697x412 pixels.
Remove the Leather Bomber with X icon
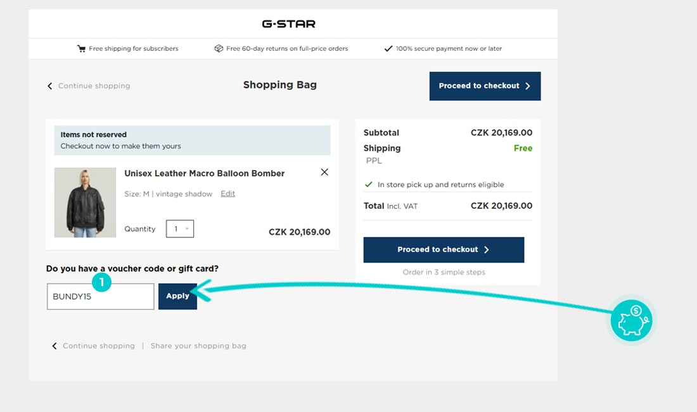pyautogui.click(x=324, y=172)
